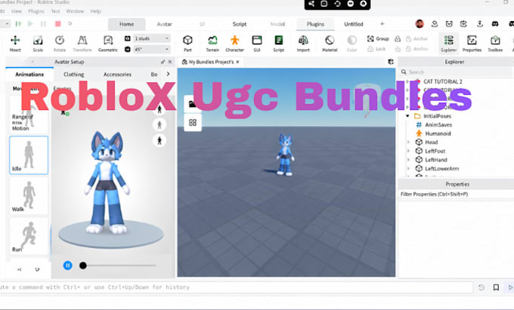514x310 pixels.
Task: Click command bar history icon
Action: click(x=481, y=287)
